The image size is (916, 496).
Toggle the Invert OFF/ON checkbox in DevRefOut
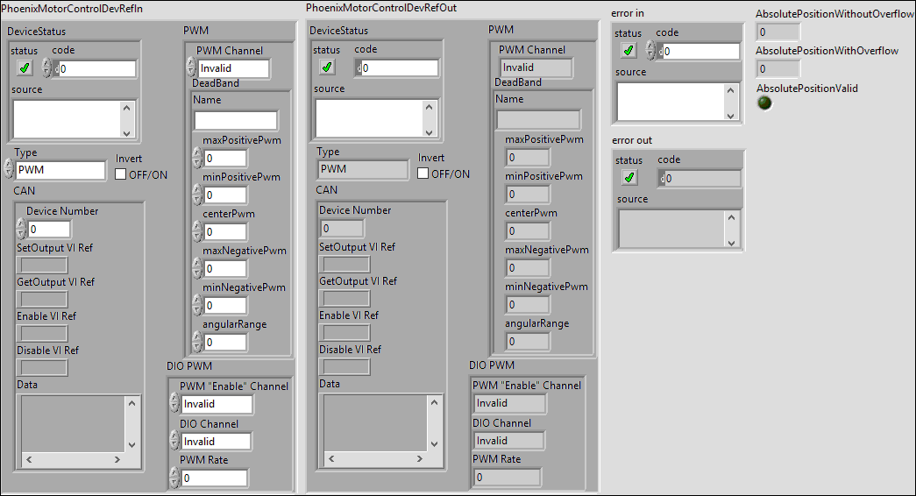[x=423, y=173]
